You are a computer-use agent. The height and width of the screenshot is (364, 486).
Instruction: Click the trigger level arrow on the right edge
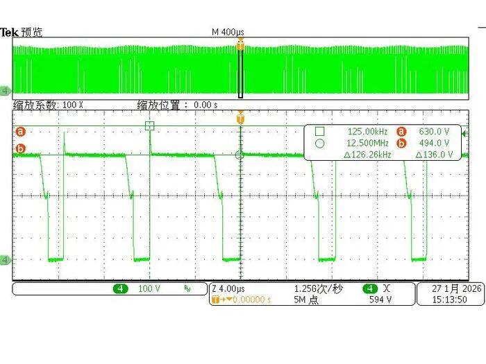pos(464,134)
